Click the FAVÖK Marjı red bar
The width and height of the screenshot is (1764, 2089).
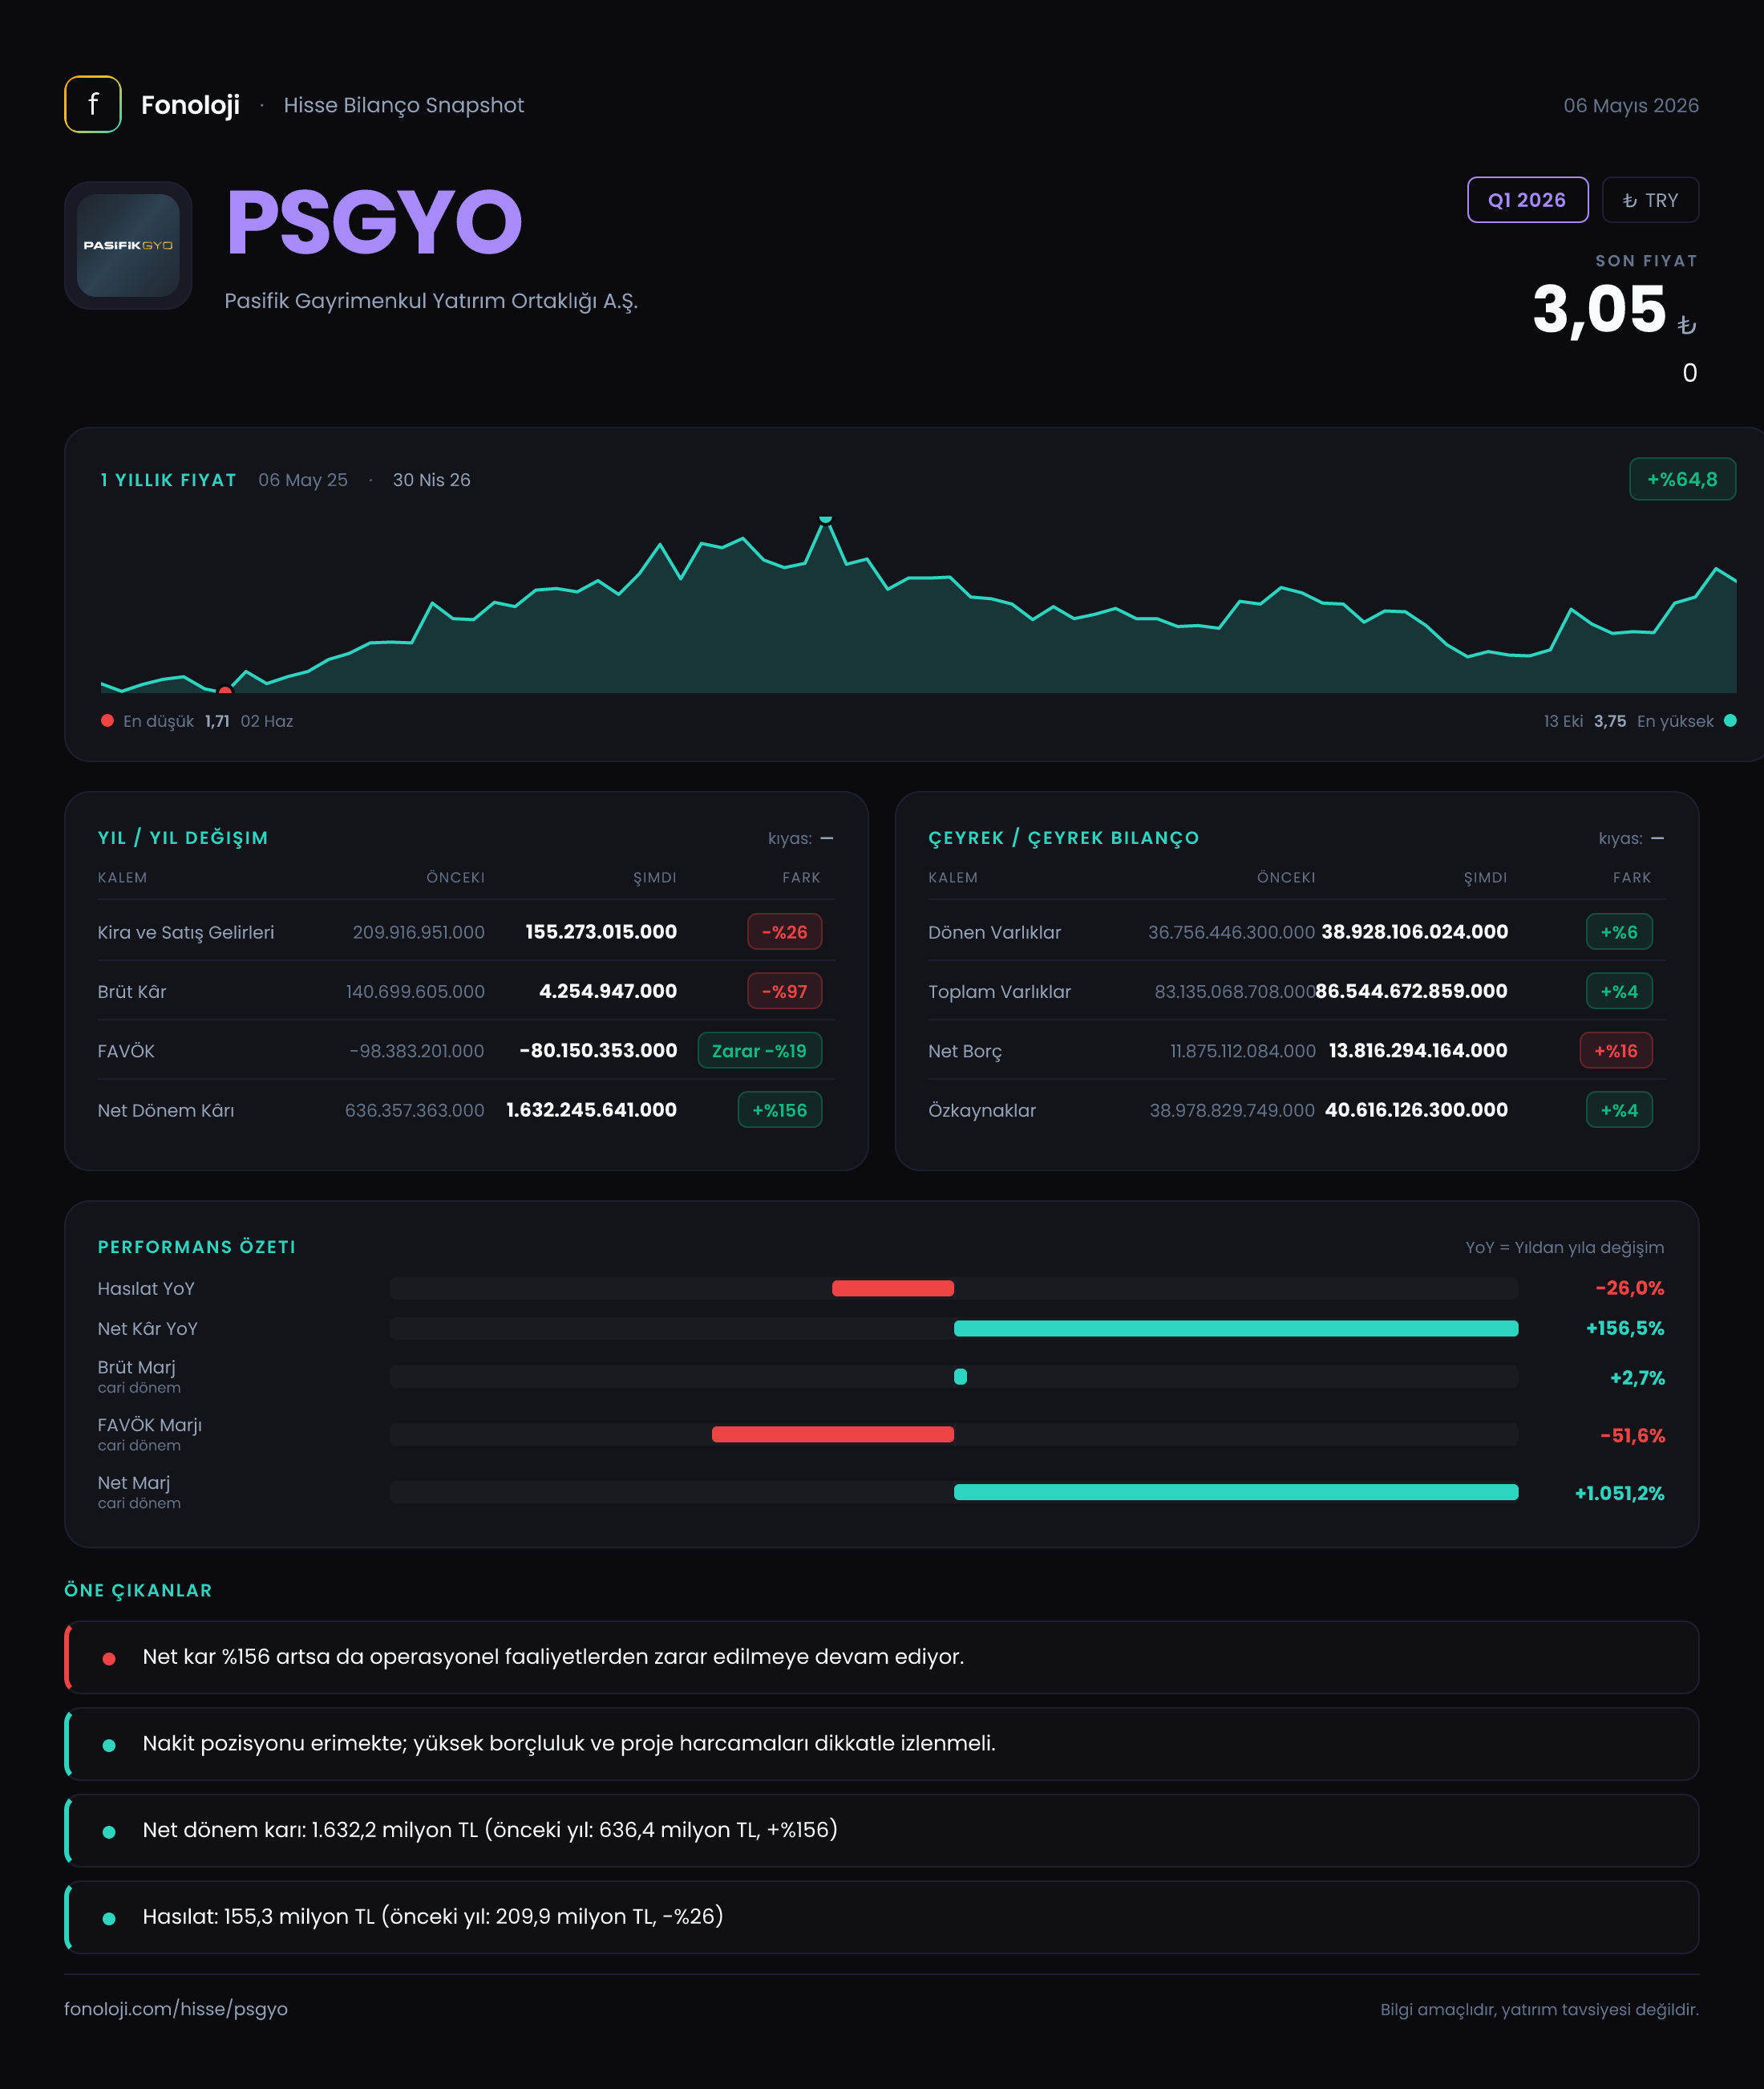click(x=833, y=1434)
